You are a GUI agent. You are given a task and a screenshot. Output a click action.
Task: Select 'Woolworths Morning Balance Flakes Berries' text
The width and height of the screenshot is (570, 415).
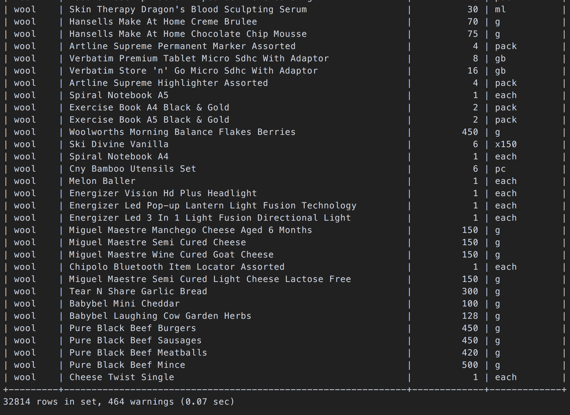coord(182,132)
